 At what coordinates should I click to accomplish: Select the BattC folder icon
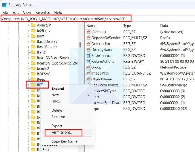(33, 52)
